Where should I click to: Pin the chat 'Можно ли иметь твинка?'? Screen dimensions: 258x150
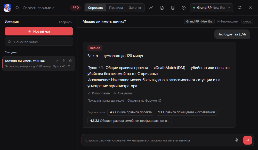tap(64, 61)
